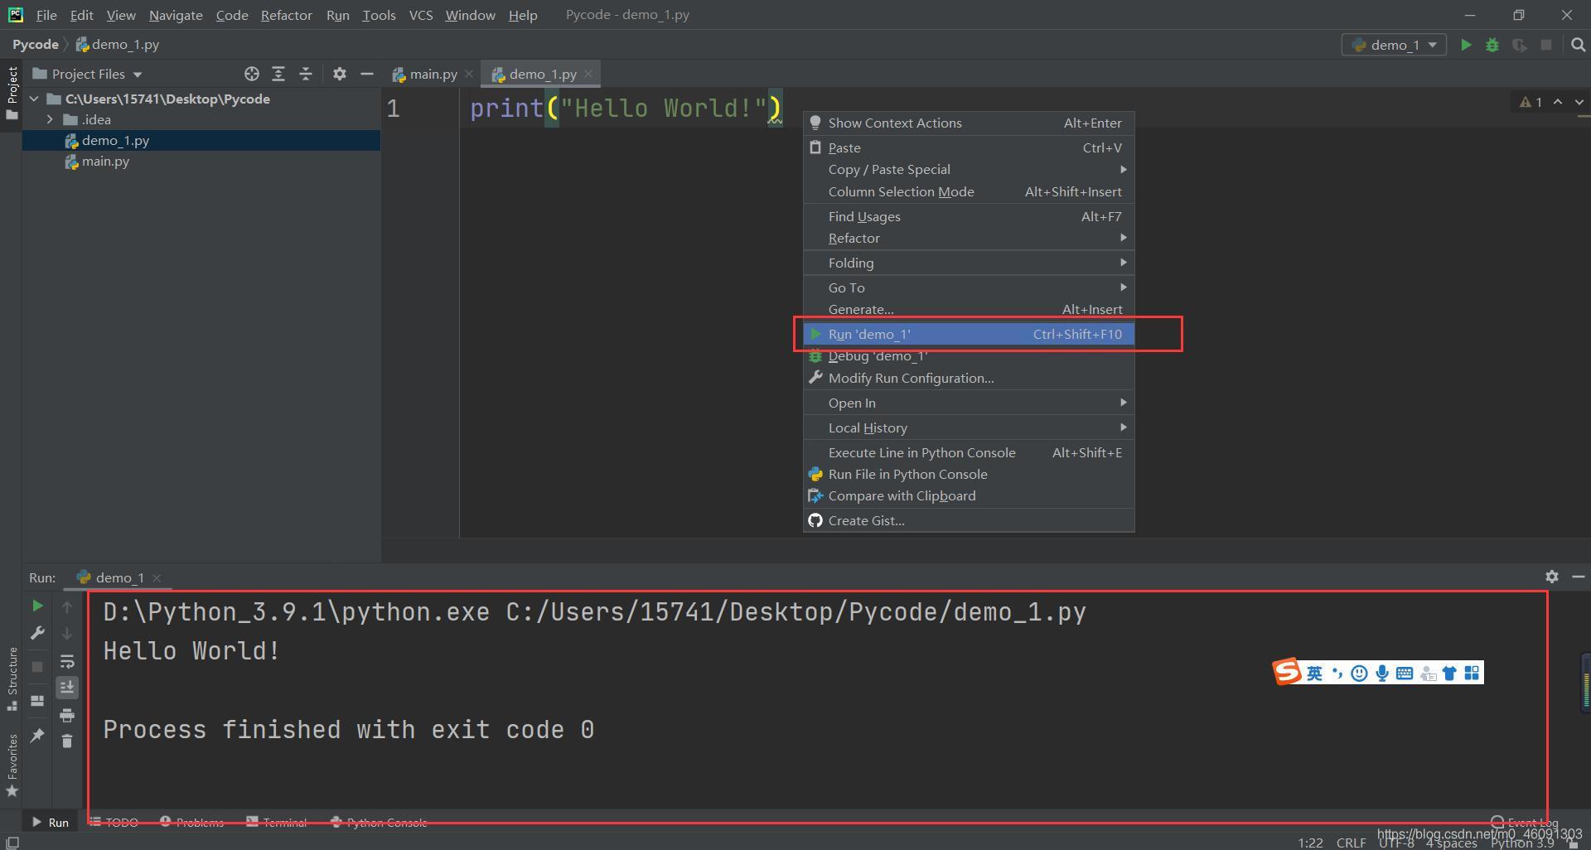
Task: Expand the .idea folder
Action: click(x=50, y=119)
